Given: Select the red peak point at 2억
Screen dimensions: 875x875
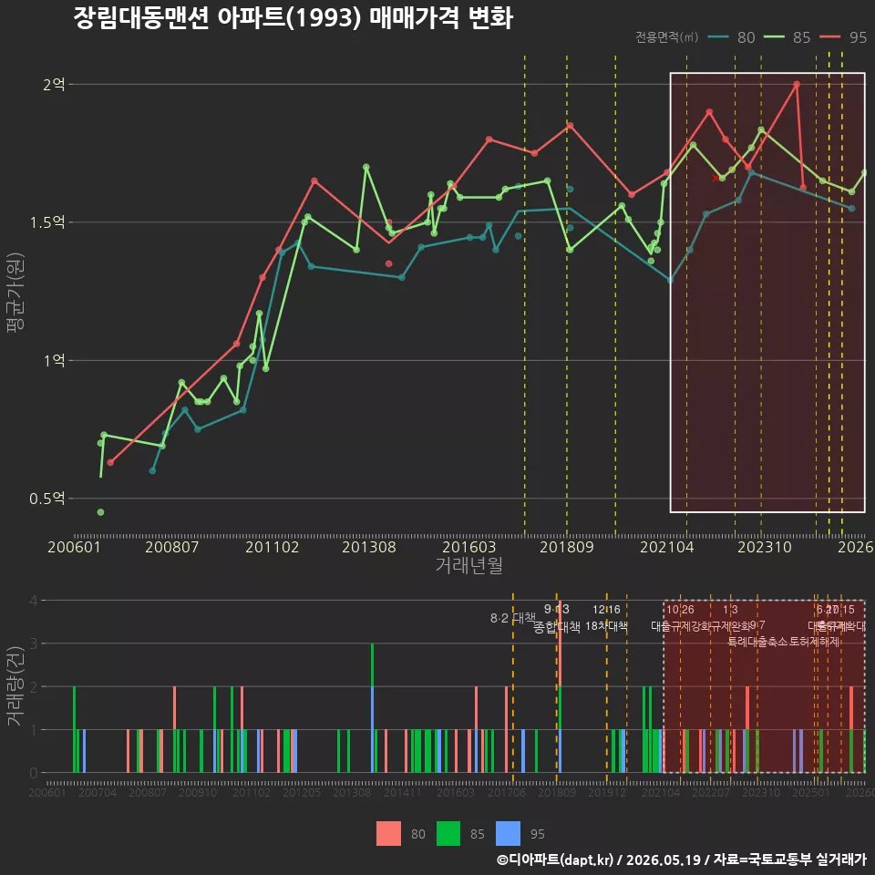Looking at the screenshot, I should (797, 84).
